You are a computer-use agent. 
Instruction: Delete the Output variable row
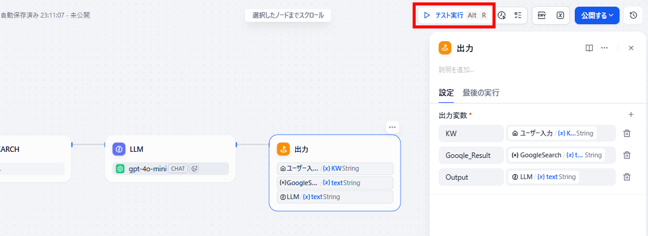(x=627, y=177)
